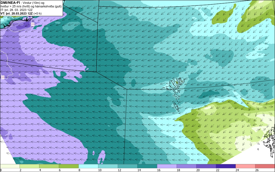Screen dimensions: 275x172
Task: Click the legend tick label "14"
Action: coord(139,170)
